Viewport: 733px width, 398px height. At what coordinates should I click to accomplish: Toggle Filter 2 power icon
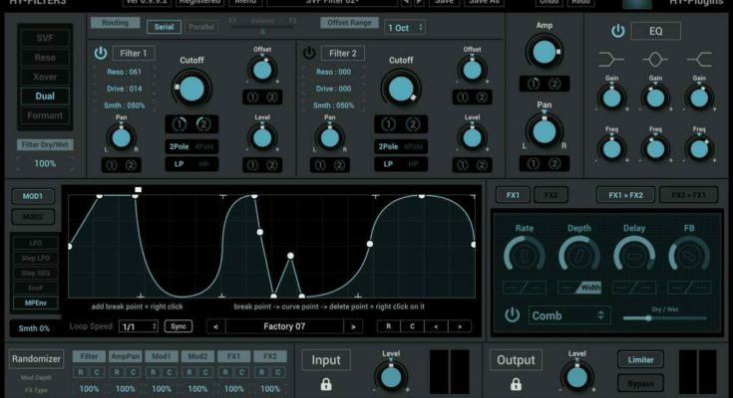308,53
